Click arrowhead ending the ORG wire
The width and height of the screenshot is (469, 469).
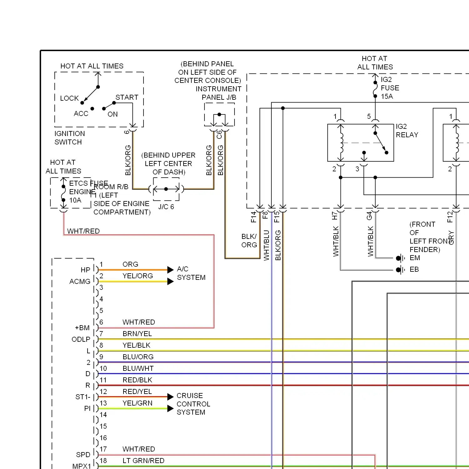click(170, 270)
